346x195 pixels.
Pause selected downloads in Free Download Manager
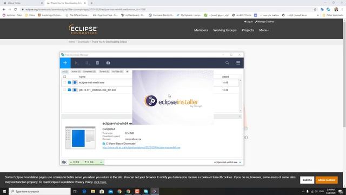click(x=88, y=63)
